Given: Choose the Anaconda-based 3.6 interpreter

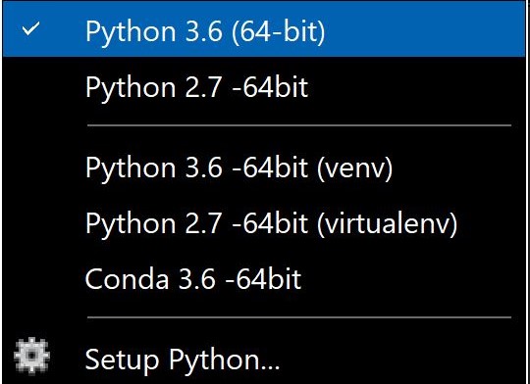Looking at the screenshot, I should tap(264, 279).
